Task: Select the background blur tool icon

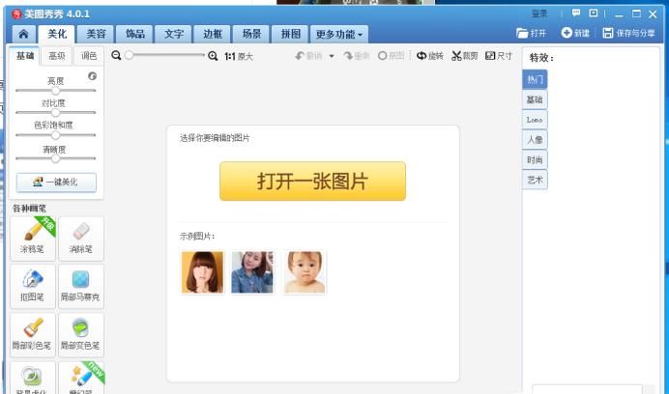Action: tap(33, 379)
